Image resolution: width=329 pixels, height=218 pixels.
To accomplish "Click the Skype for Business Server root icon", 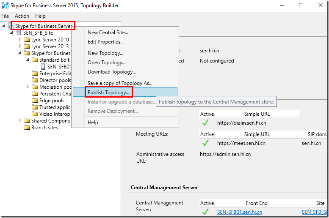I will point(11,26).
